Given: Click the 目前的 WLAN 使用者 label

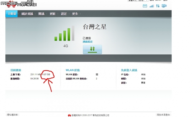Looking at the screenshot, I should [77, 79].
